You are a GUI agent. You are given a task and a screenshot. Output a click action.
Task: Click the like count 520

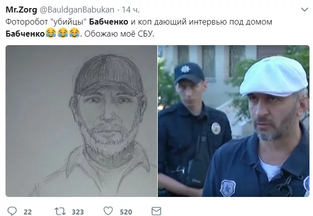click(126, 212)
